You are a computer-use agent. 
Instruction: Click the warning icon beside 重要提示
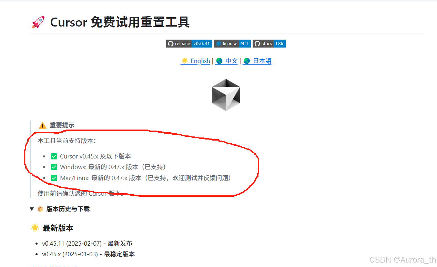tap(42, 125)
